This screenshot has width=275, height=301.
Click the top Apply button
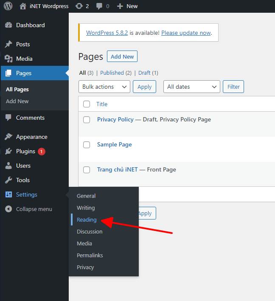point(145,87)
